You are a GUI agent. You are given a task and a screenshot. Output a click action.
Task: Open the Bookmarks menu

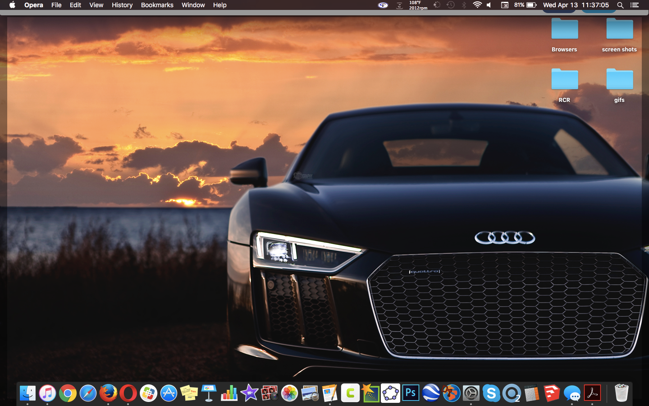click(157, 5)
